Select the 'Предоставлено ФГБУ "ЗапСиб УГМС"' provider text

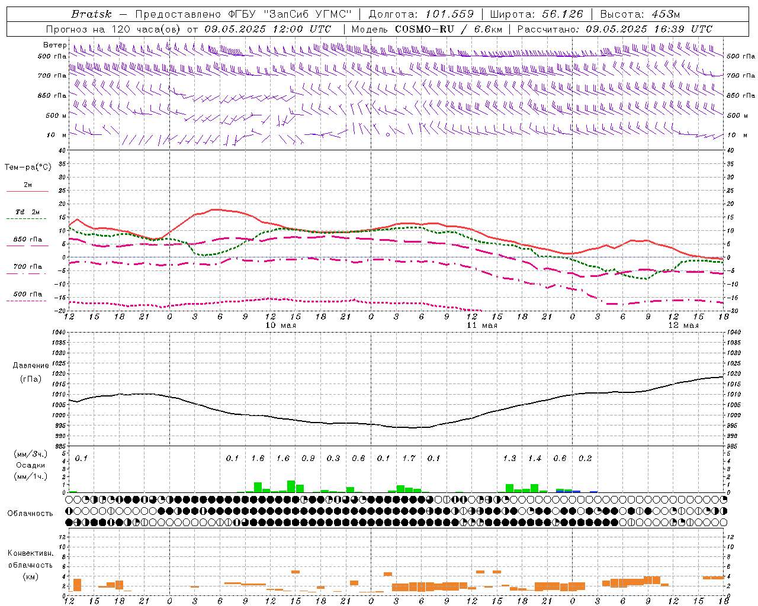(x=244, y=14)
